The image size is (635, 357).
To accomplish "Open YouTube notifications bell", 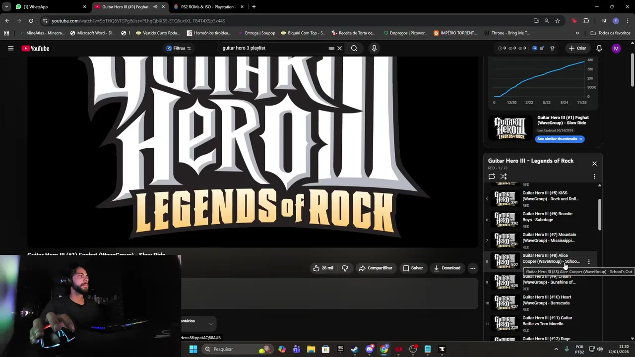I will 599,48.
